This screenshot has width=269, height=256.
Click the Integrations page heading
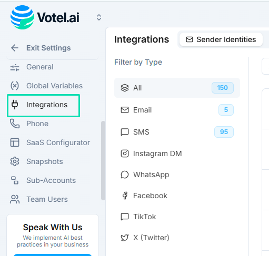[x=142, y=39]
